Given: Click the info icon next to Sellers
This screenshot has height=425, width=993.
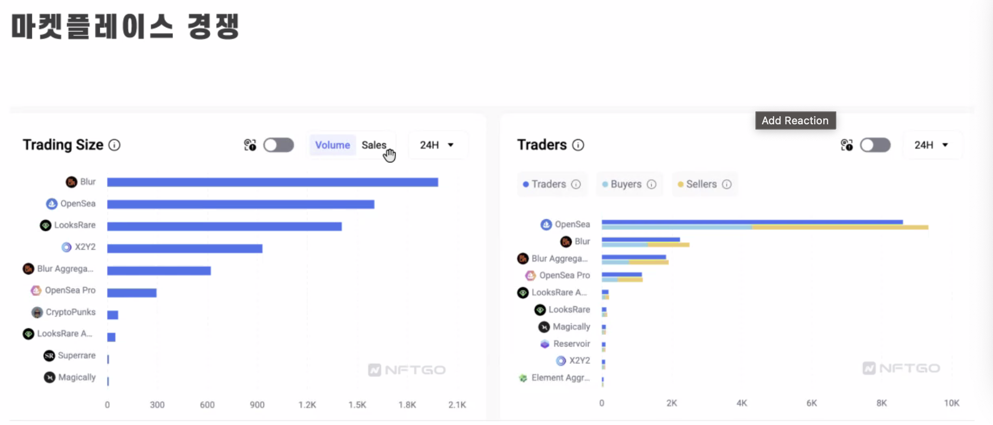Looking at the screenshot, I should point(727,185).
